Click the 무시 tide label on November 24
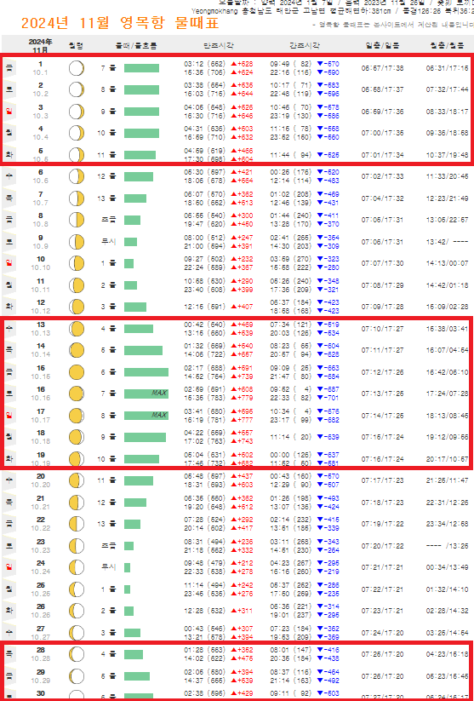Screen dimensions: 474x701 click(109, 567)
